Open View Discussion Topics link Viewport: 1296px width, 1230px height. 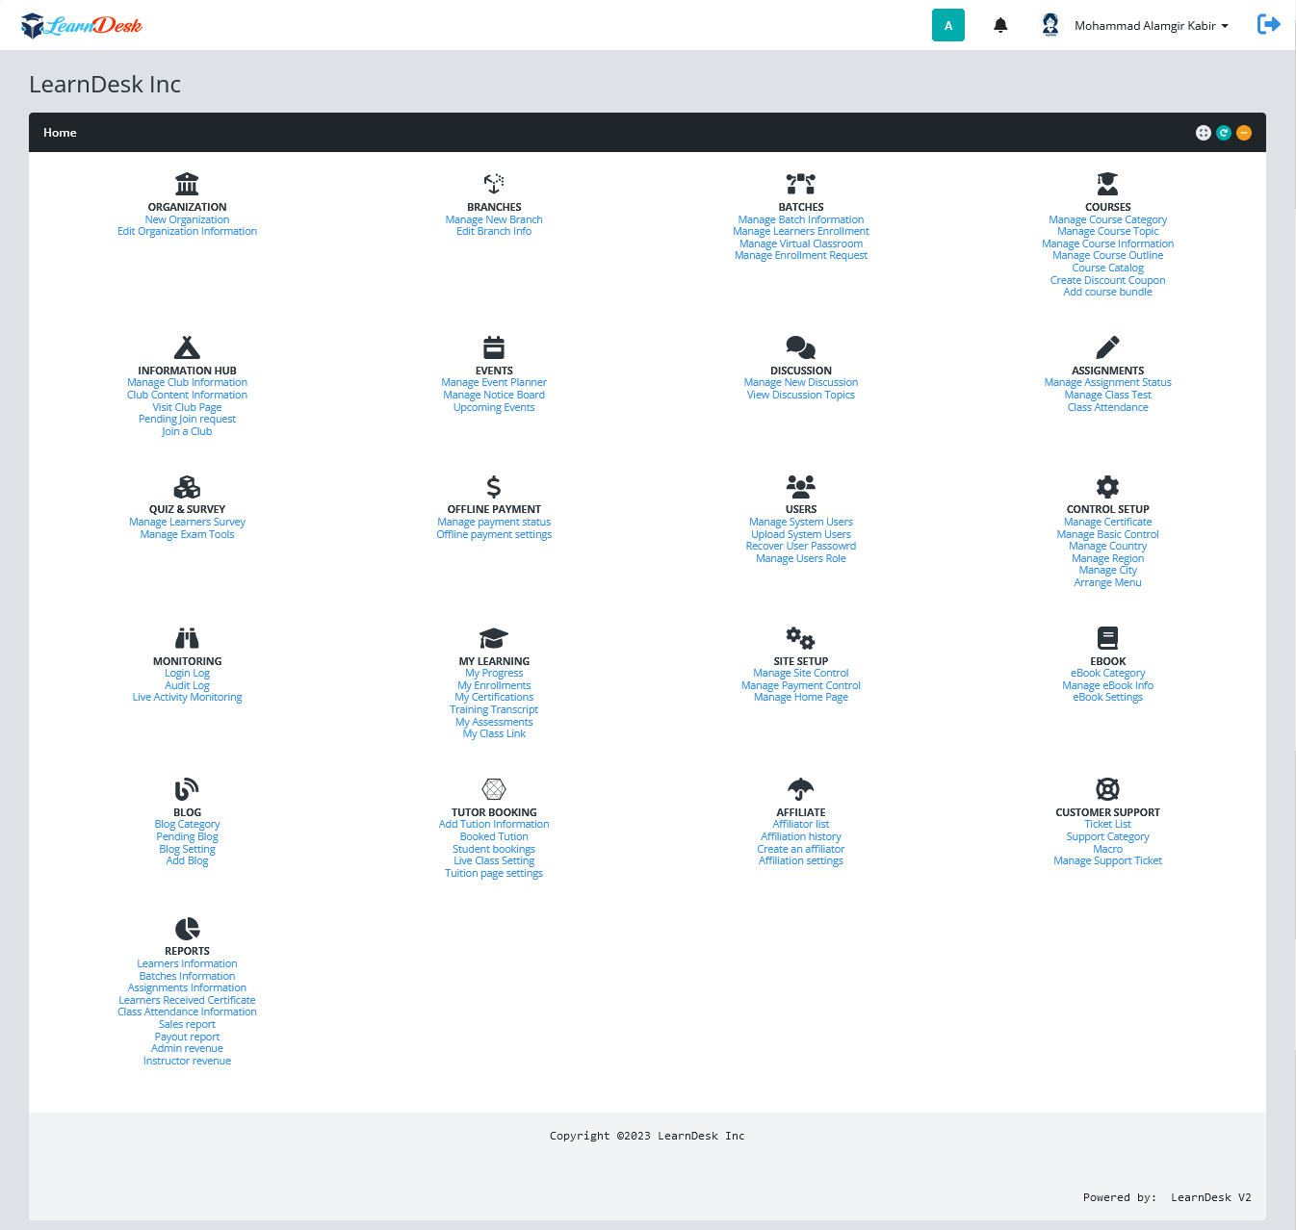pyautogui.click(x=801, y=395)
